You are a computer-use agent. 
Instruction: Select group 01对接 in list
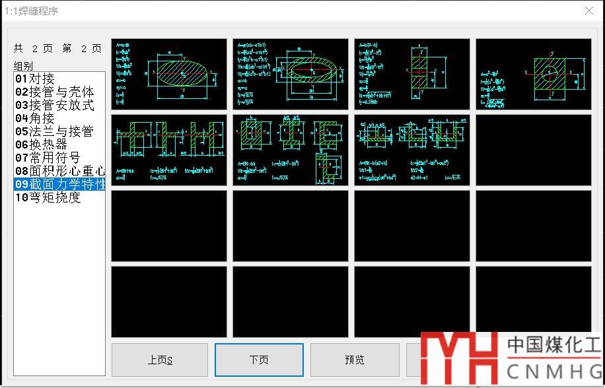click(35, 79)
